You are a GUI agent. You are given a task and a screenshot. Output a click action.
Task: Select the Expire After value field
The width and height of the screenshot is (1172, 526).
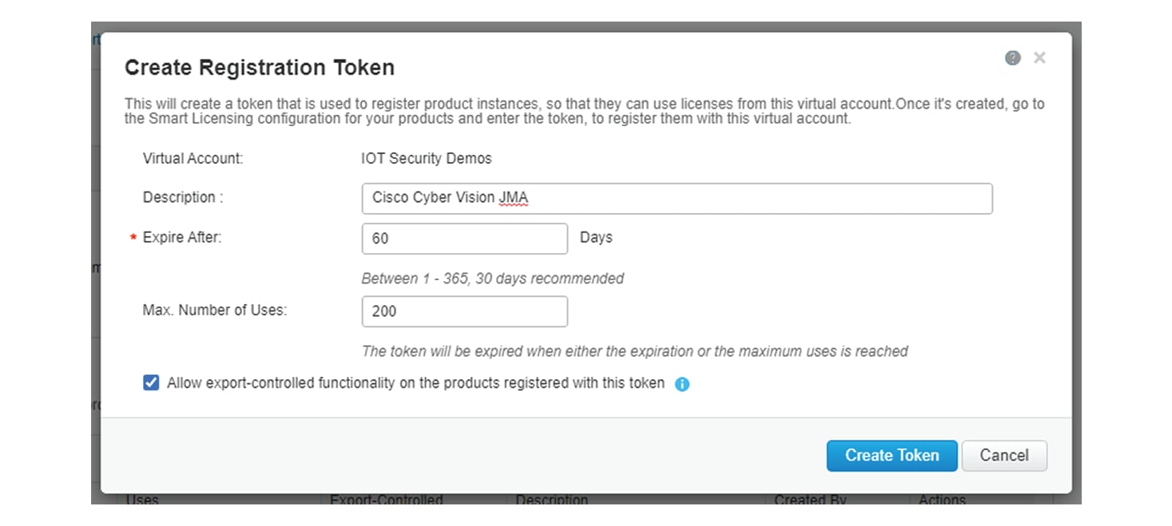click(463, 238)
